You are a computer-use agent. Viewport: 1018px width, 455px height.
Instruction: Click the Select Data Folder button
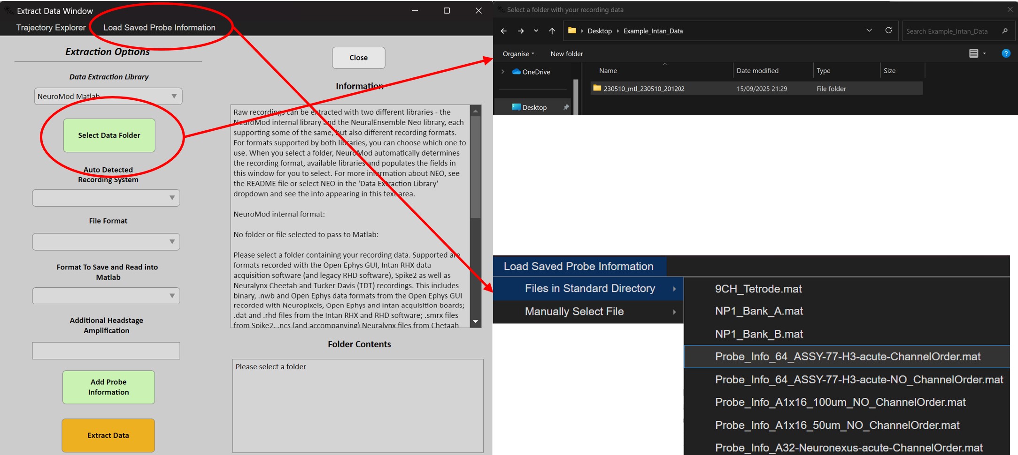point(109,135)
